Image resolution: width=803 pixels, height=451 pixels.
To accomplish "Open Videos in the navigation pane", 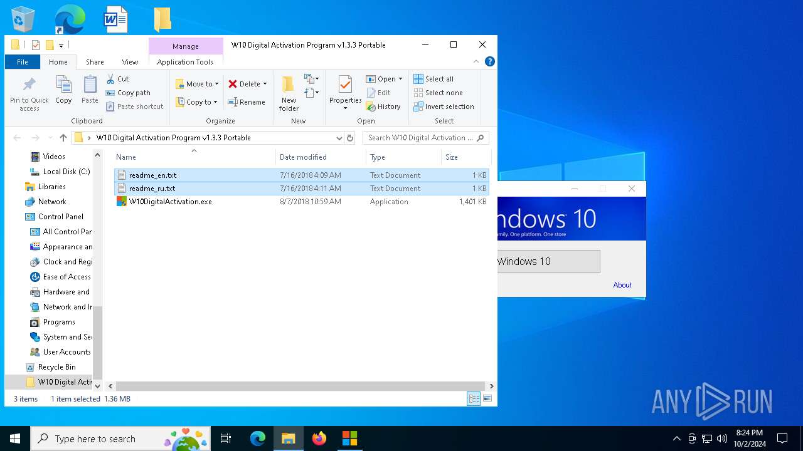I will [54, 157].
